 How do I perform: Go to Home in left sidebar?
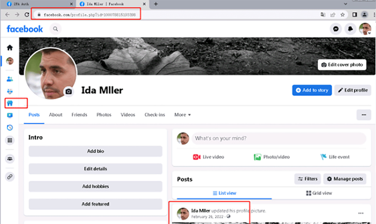point(10,48)
